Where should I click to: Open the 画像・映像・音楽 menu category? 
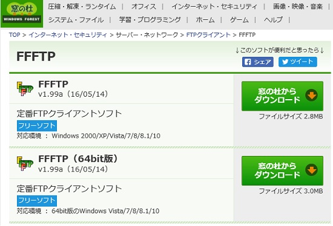298,7
